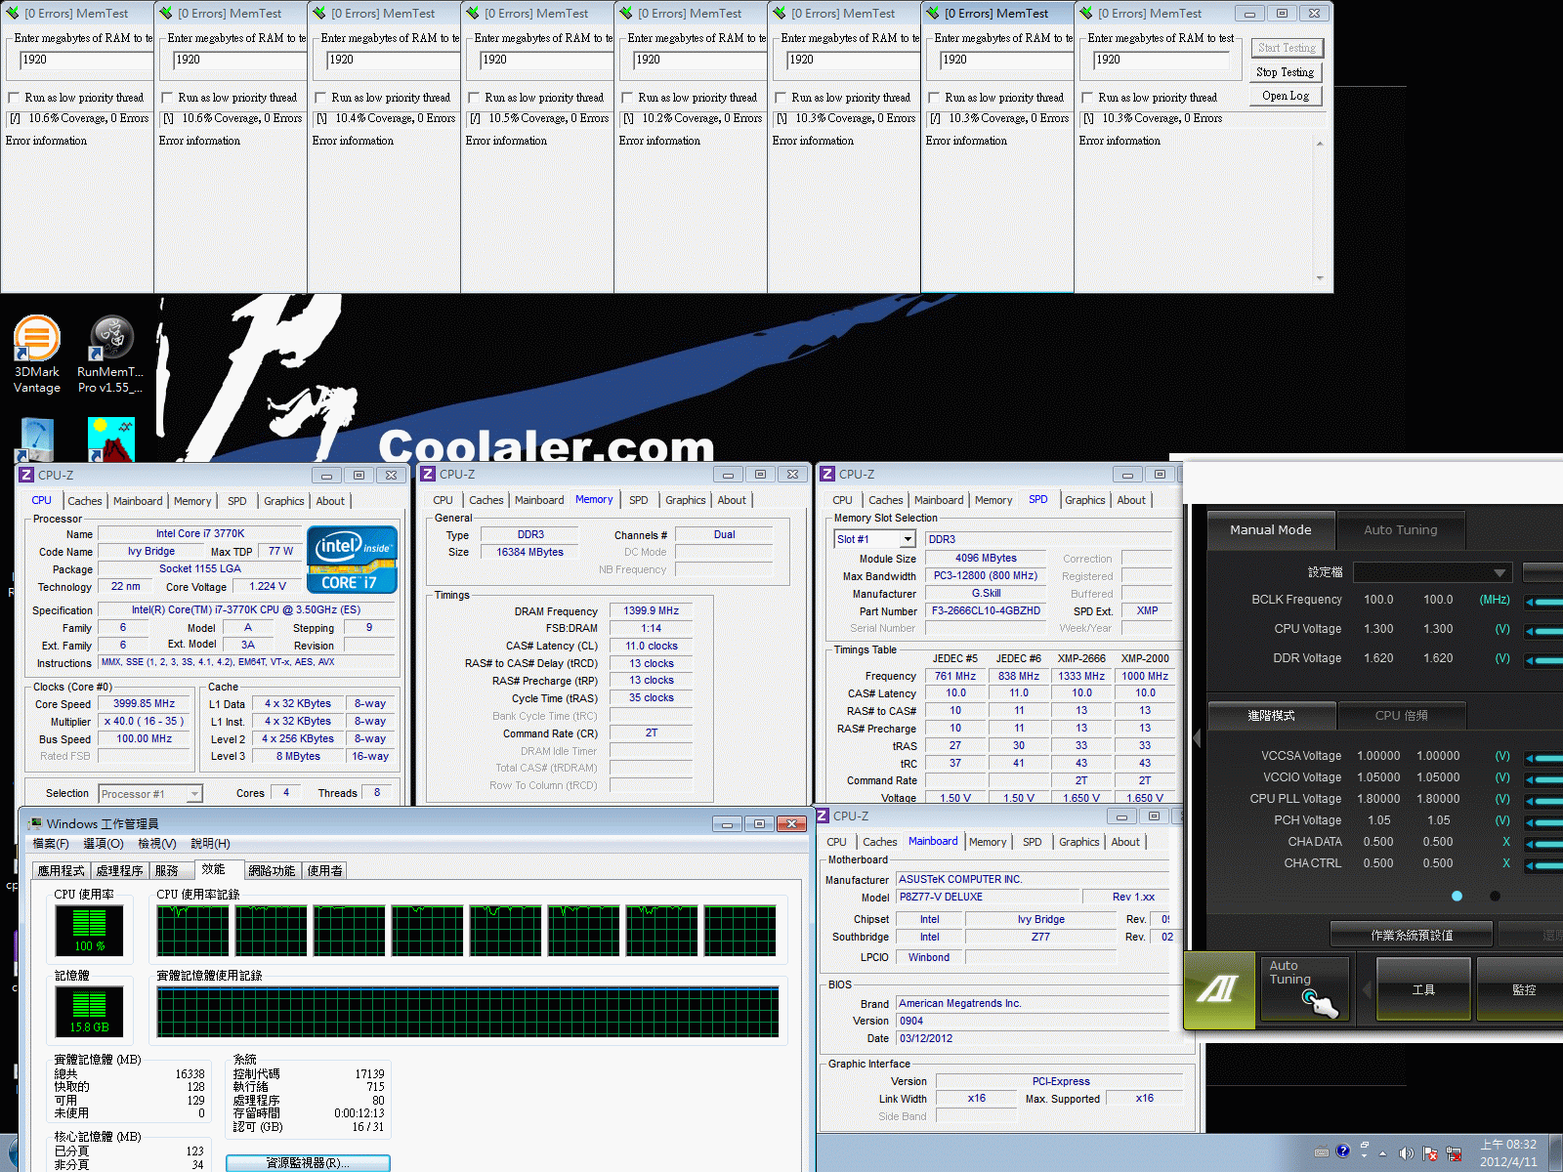
Task: Click the Intel Core i7 logo in CPU-Z
Action: tap(352, 560)
